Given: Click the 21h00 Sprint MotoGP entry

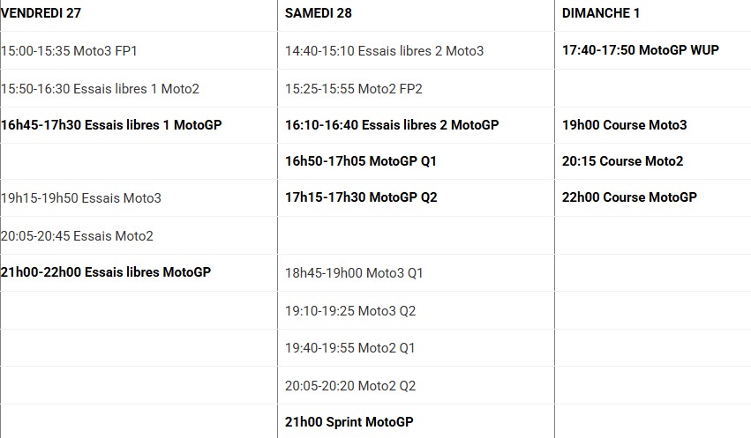Looking at the screenshot, I should [349, 422].
